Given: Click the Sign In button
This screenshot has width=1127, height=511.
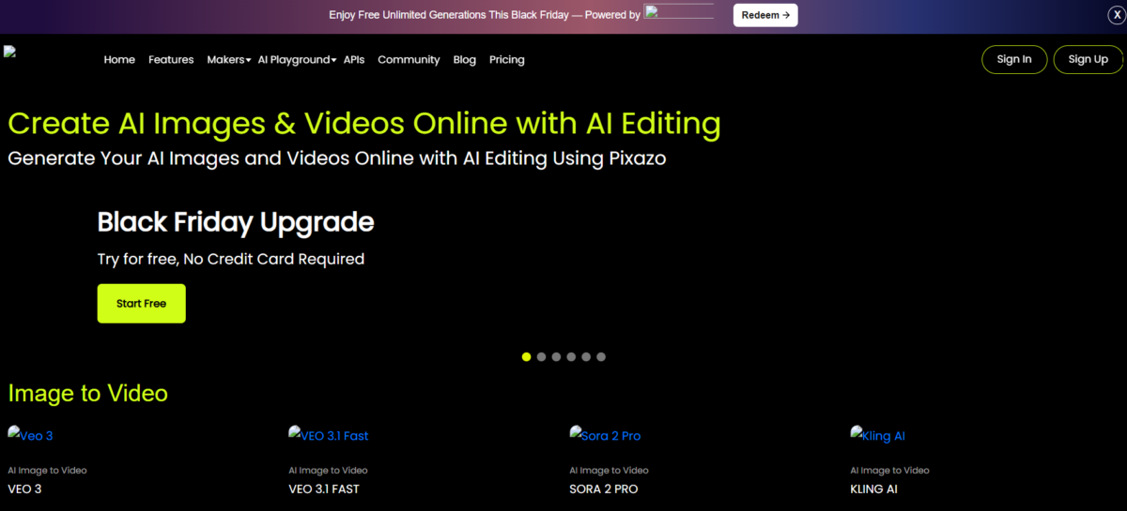Looking at the screenshot, I should 1014,59.
